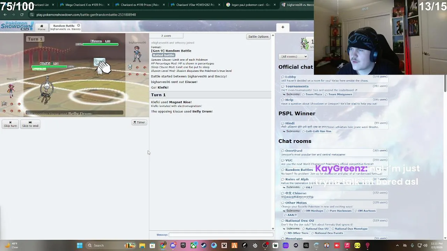Open the site info icon in address bar

32,15
